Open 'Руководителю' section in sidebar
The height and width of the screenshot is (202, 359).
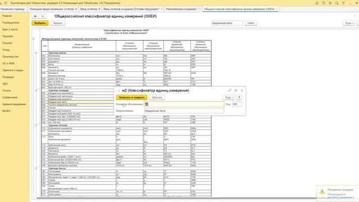(11, 22)
